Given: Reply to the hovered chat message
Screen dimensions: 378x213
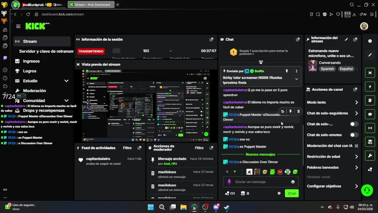Looking at the screenshot, I should [x=282, y=112].
